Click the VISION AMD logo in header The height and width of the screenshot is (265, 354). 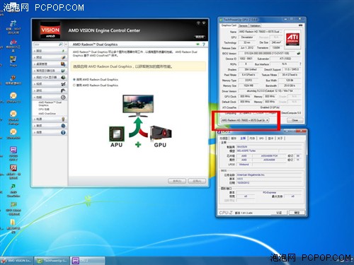point(50,30)
